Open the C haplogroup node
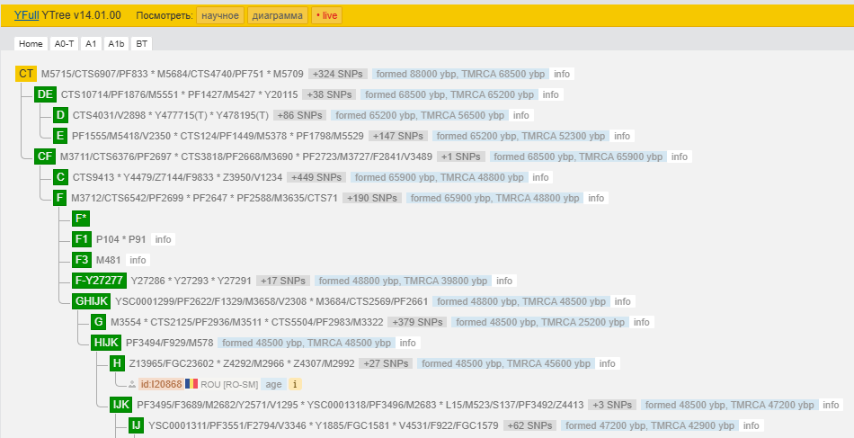Image resolution: width=854 pixels, height=438 pixels. point(60,177)
